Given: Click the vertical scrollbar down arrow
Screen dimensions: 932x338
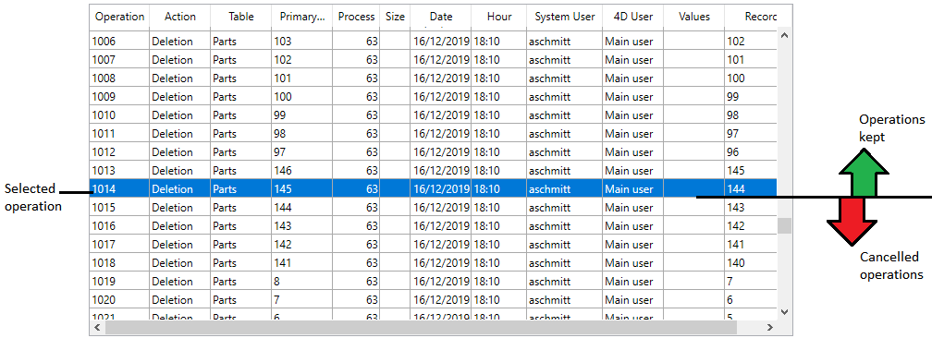Looking at the screenshot, I should pos(784,310).
